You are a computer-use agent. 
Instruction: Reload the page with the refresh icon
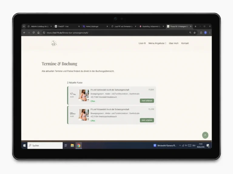[x=34, y=33]
